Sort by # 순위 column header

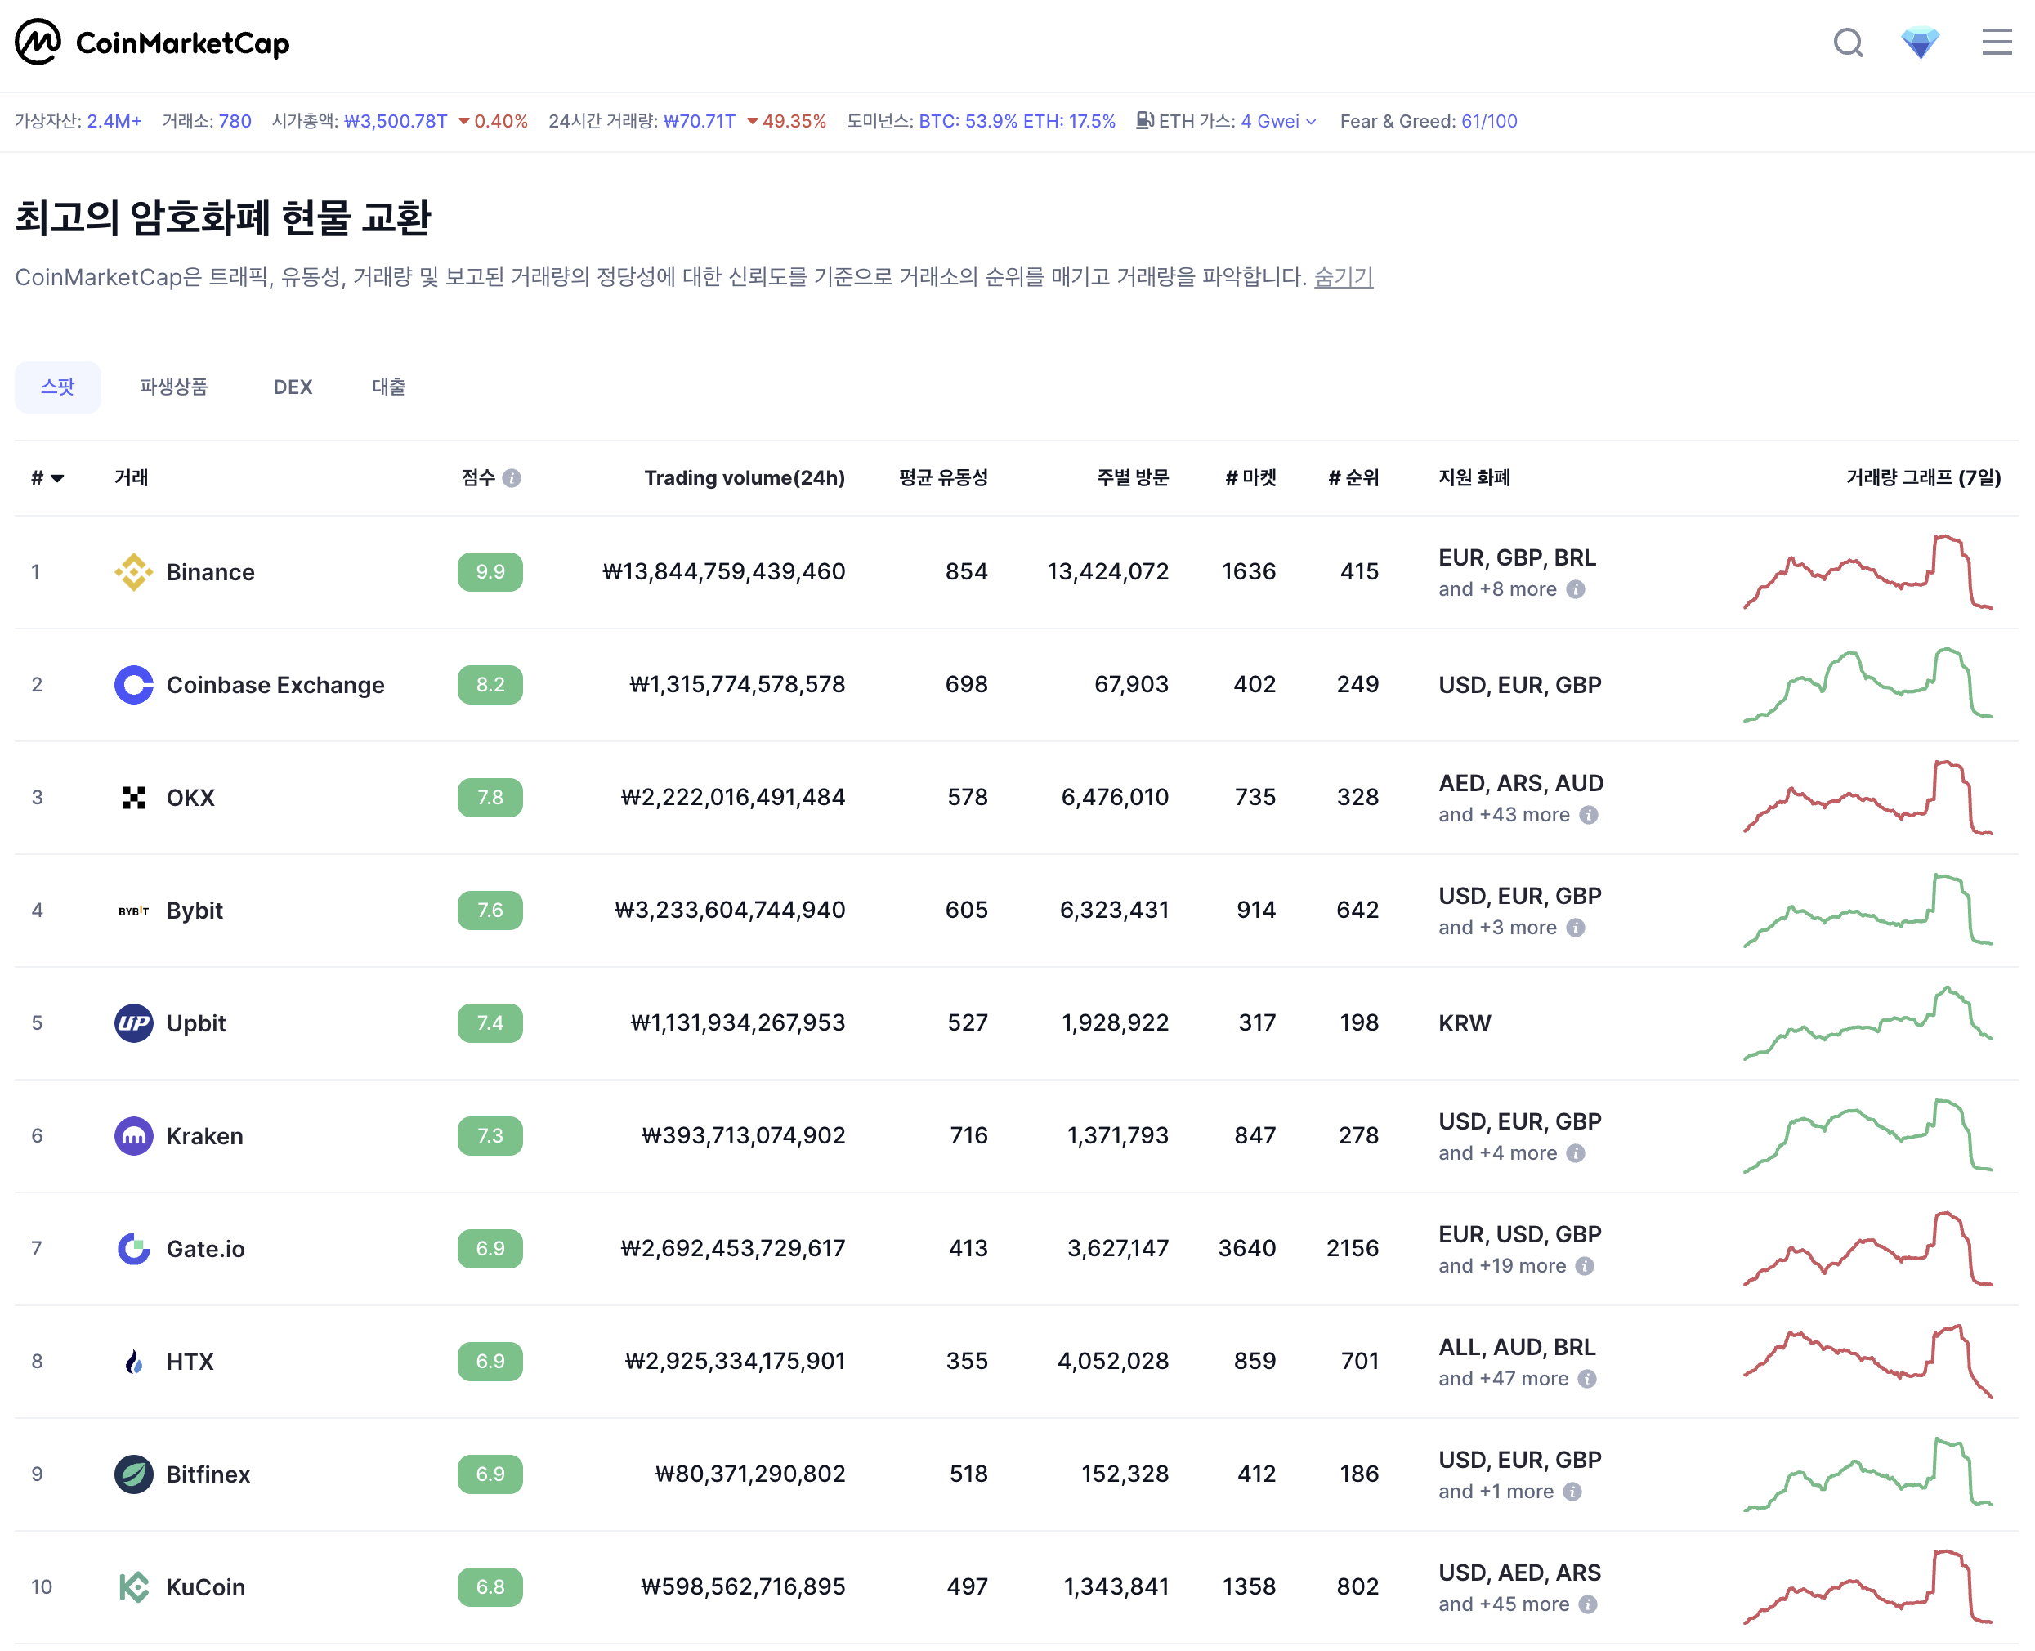pyautogui.click(x=1353, y=477)
